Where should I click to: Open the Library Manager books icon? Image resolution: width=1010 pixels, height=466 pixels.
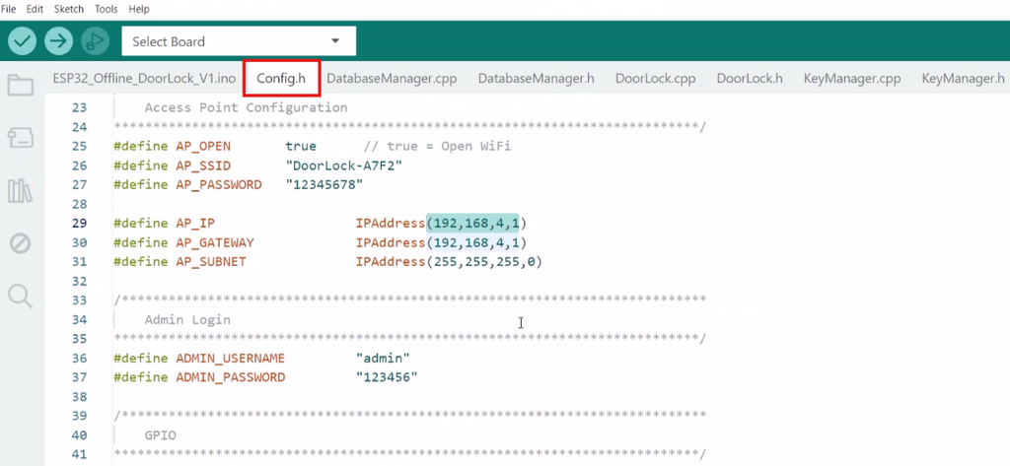20,191
